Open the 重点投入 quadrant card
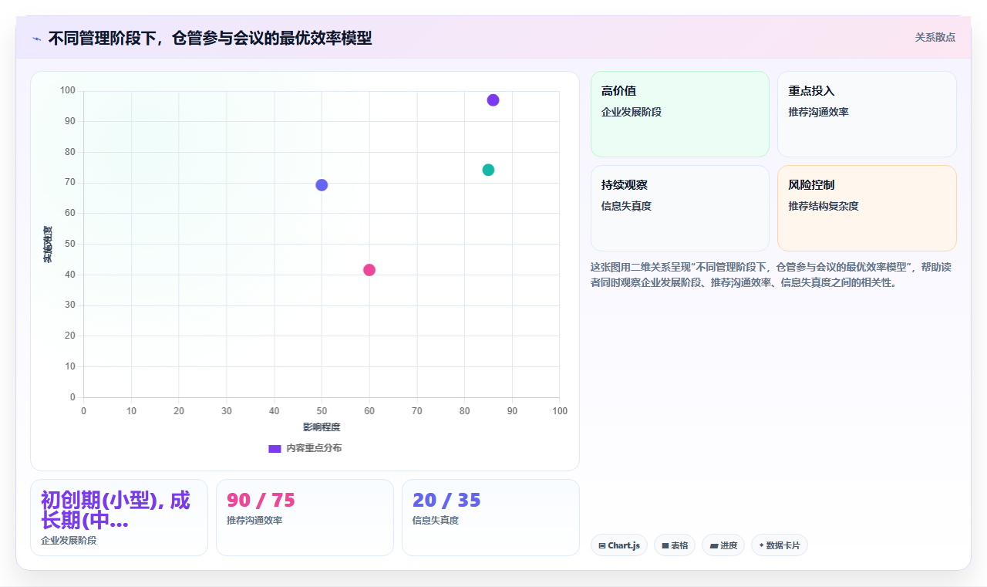The height and width of the screenshot is (587, 987). pyautogui.click(x=867, y=114)
